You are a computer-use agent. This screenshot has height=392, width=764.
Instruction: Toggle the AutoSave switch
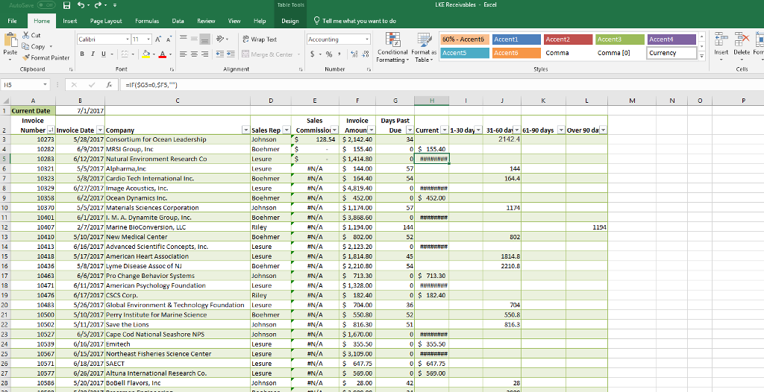(46, 5)
